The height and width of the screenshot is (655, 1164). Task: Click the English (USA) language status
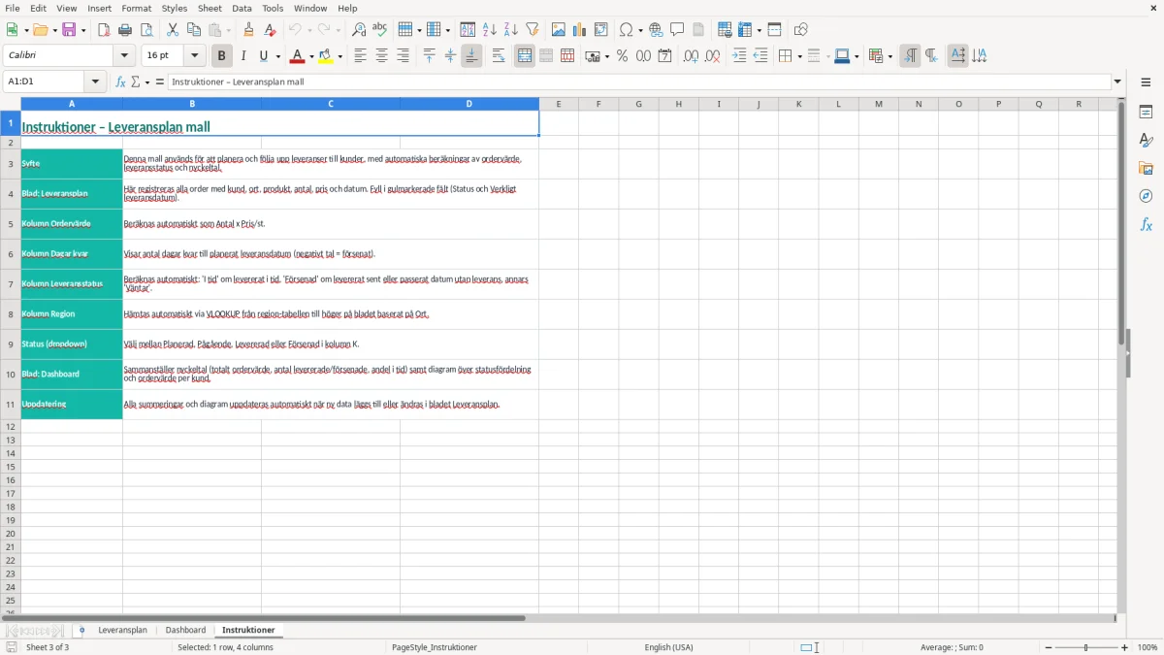tap(668, 647)
